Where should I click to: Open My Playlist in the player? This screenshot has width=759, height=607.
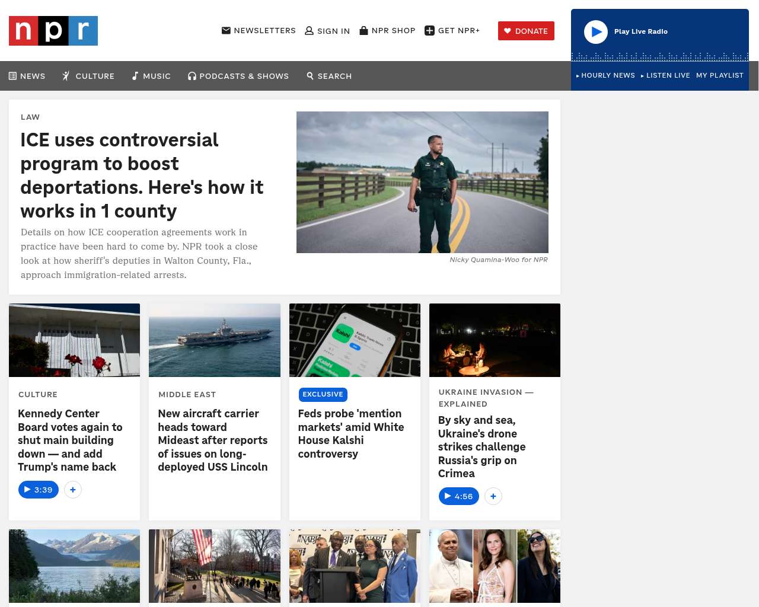point(720,75)
